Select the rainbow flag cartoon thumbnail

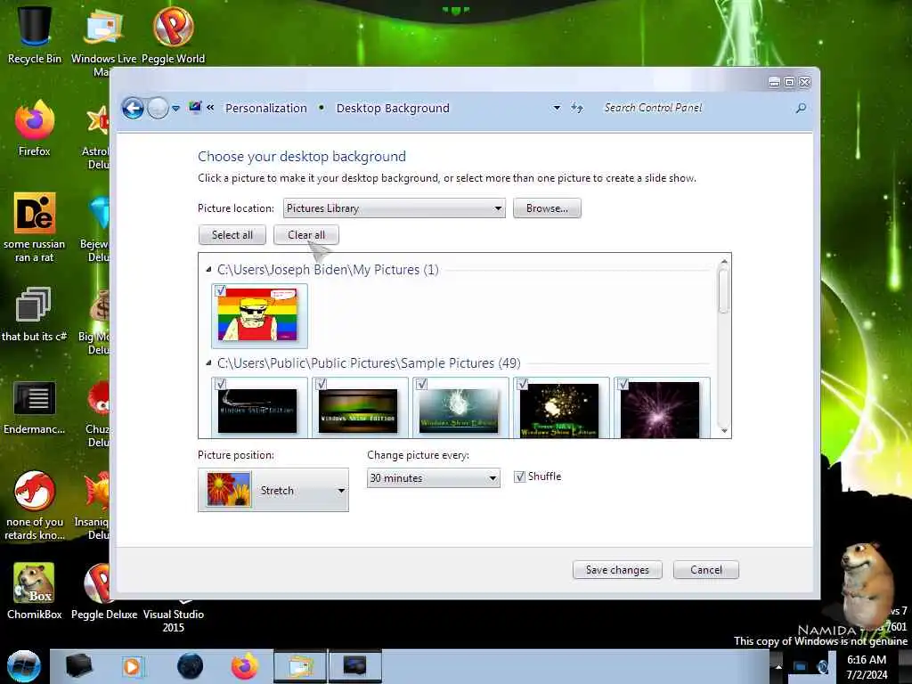coord(257,314)
